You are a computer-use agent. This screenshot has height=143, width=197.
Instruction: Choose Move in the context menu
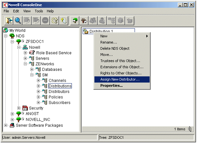click(x=122, y=55)
